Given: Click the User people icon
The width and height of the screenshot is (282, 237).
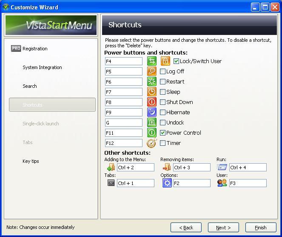Looking at the screenshot, I should (222, 183).
